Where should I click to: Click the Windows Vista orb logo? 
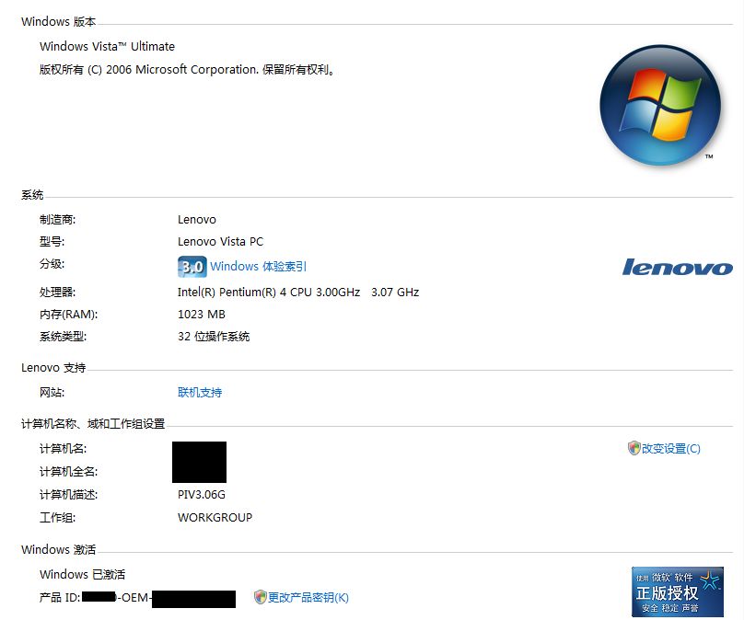[x=660, y=105]
